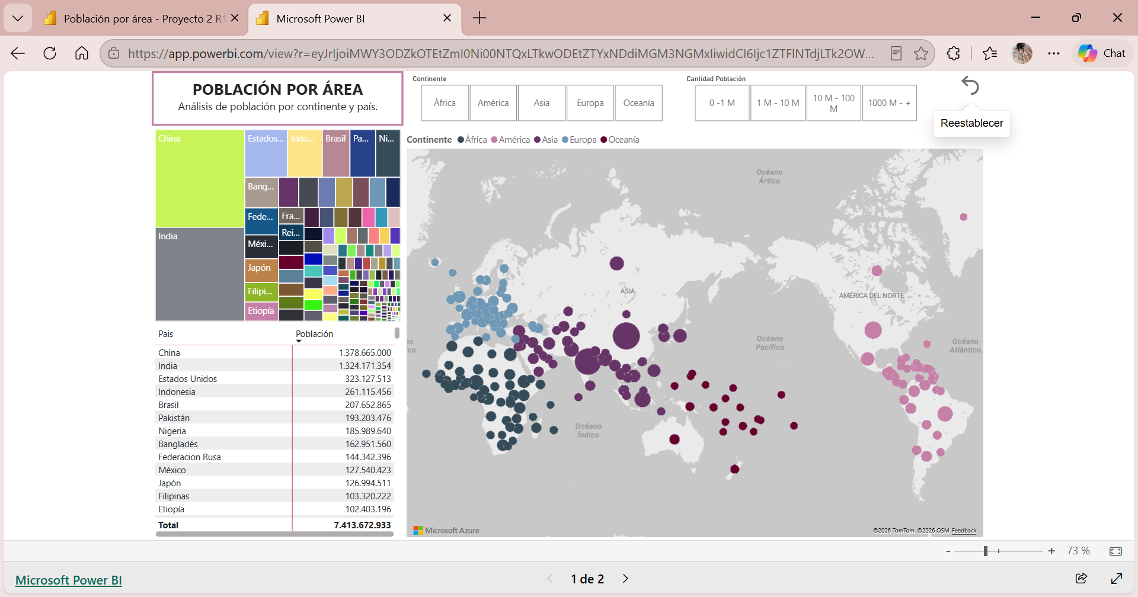Click the browser refresh icon
This screenshot has width=1138, height=597.
pyautogui.click(x=50, y=53)
